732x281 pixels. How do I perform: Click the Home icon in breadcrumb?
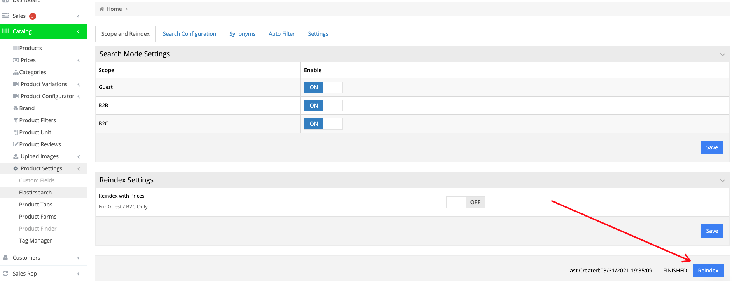pos(102,9)
